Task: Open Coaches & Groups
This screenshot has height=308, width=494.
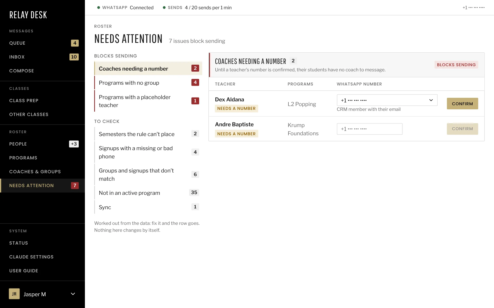Action: 42,172
